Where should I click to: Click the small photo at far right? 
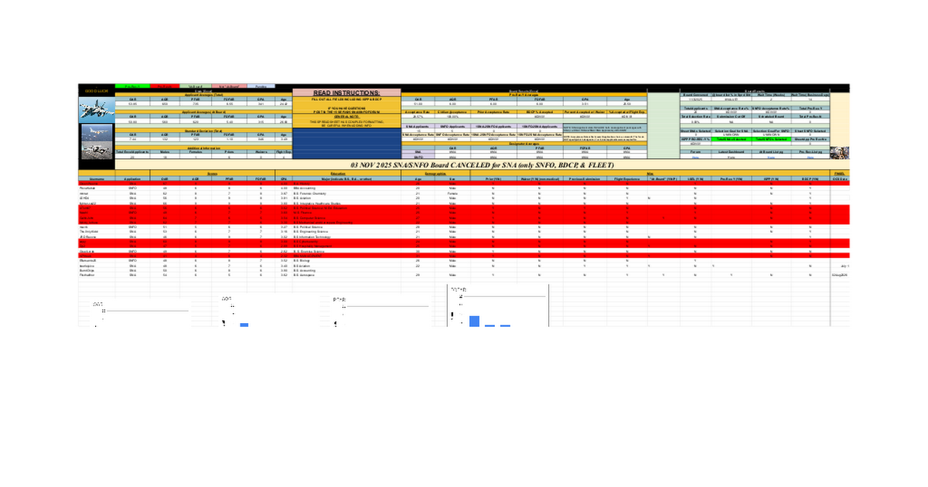(x=841, y=152)
